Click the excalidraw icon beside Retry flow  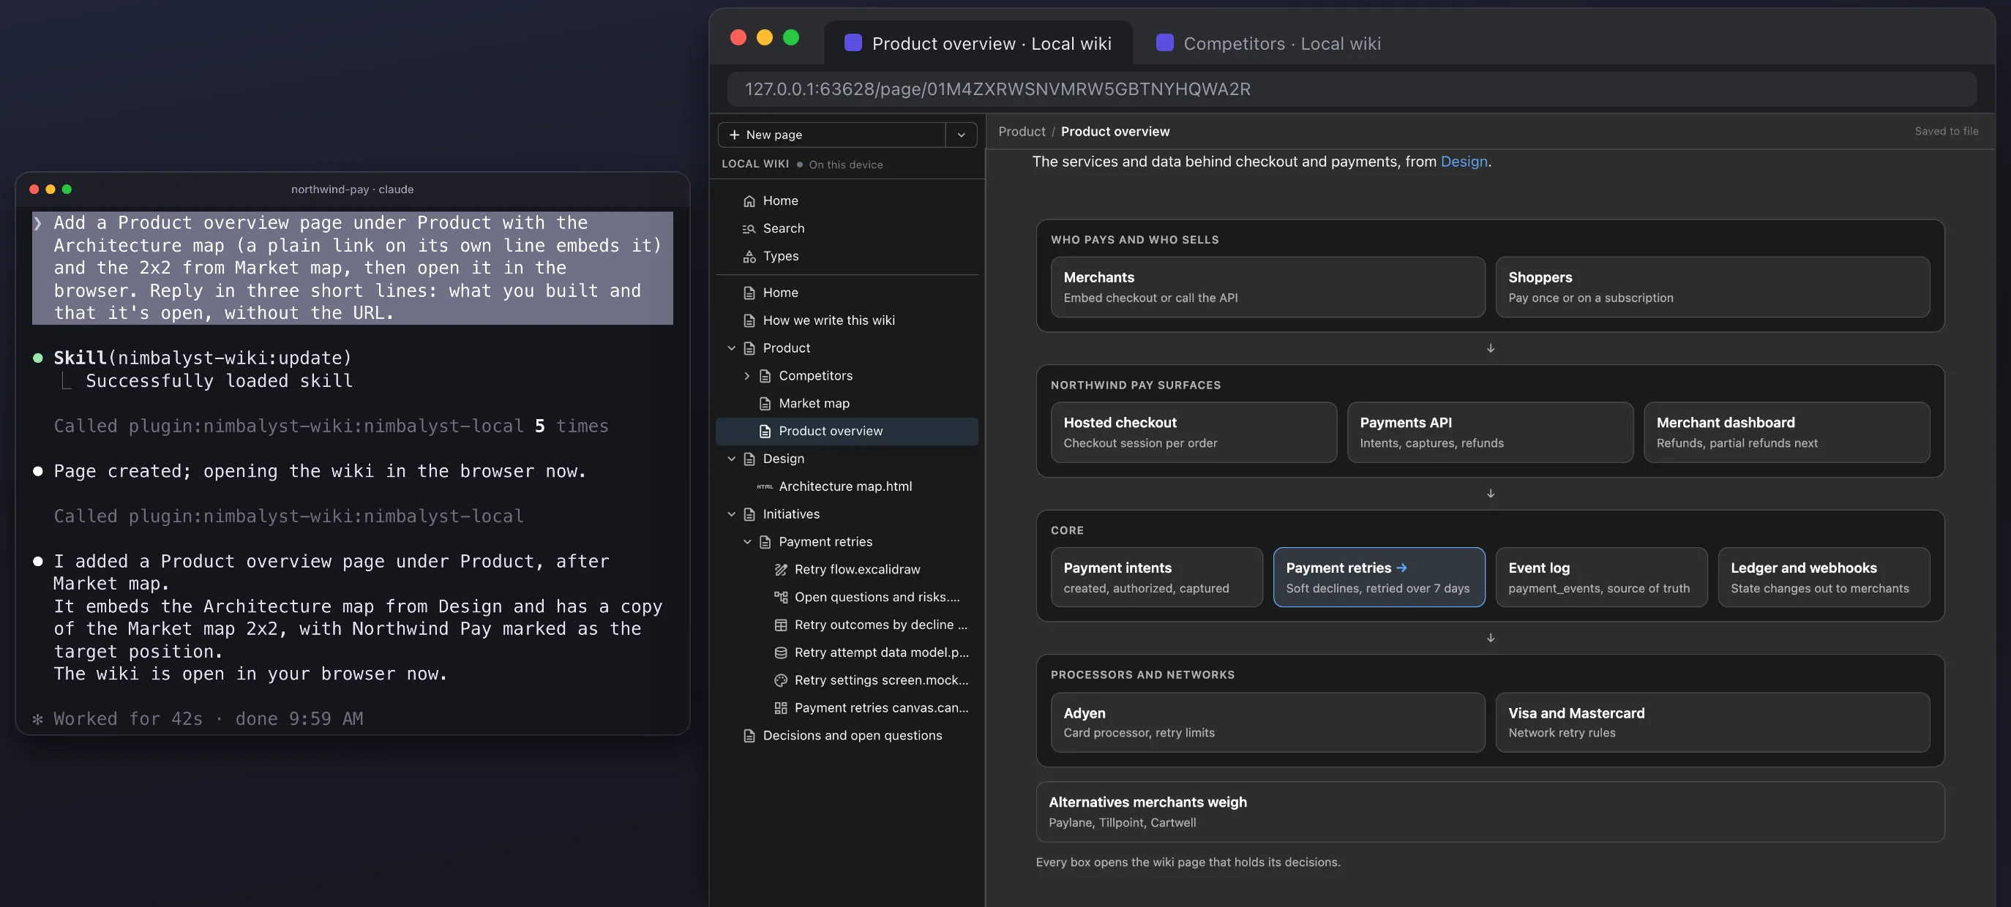click(x=781, y=570)
